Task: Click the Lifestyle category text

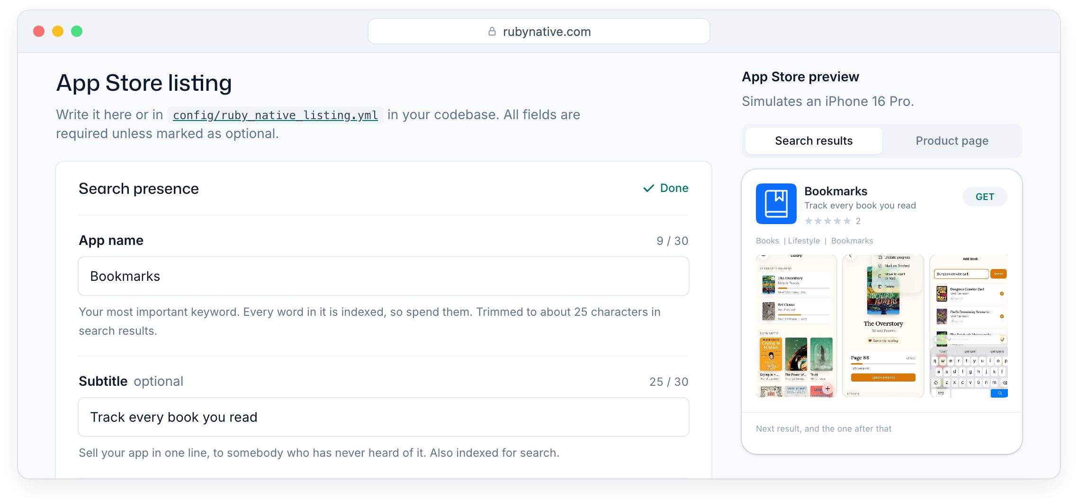Action: coord(804,241)
